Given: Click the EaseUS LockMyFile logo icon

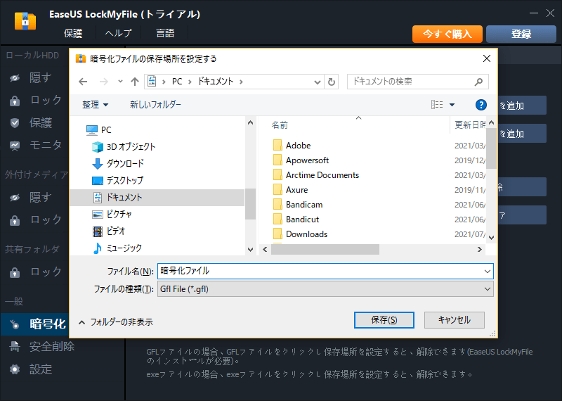Looking at the screenshot, I should [25, 21].
